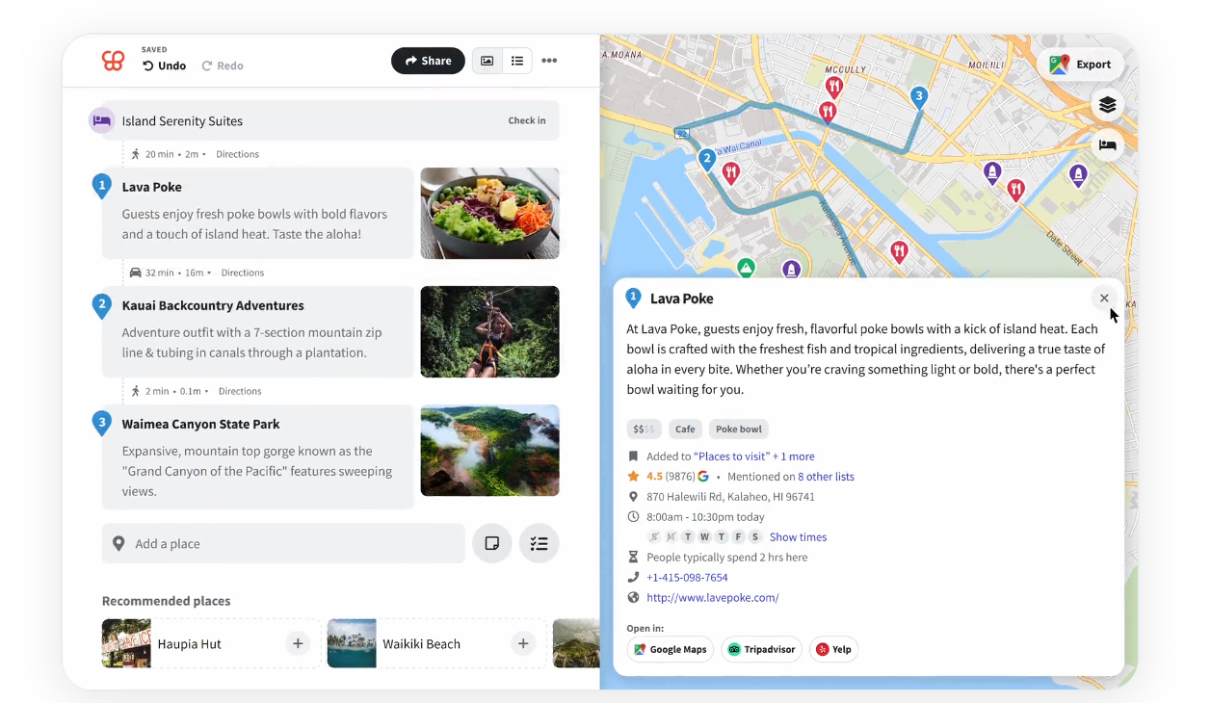
Task: Click the purple bed lodging icon
Action: point(101,120)
